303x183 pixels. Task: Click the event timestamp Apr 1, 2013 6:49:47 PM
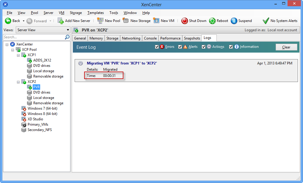274,63
